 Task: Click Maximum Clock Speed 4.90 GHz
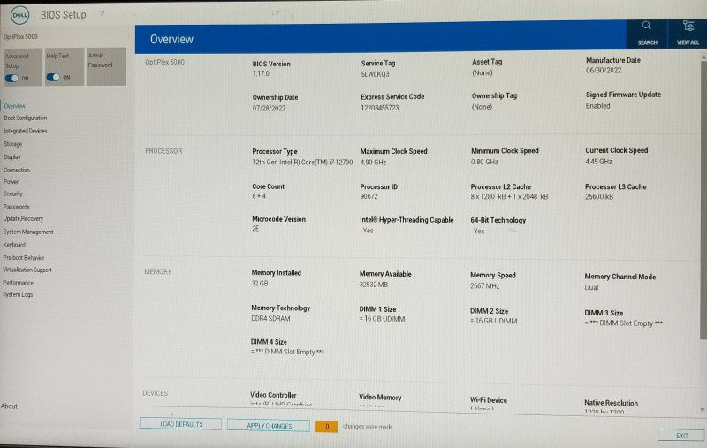pyautogui.click(x=373, y=162)
